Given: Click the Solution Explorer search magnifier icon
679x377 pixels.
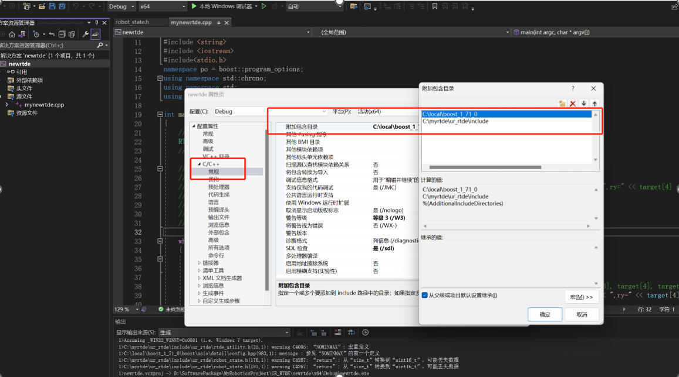Looking at the screenshot, I should click(100, 45).
